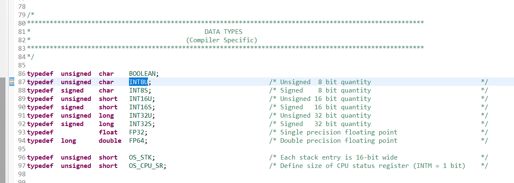Viewport: 514px width, 183px height.
Task: Place cursor in INT16S type name
Action: 140,107
